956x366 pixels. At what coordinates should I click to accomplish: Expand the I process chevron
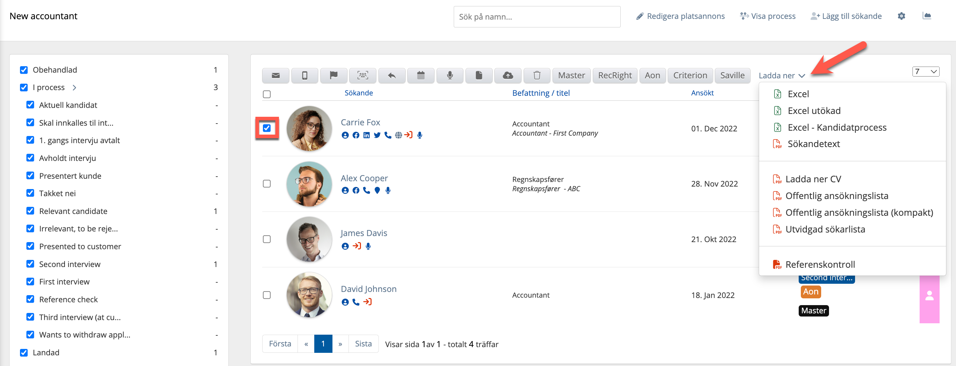pyautogui.click(x=74, y=88)
